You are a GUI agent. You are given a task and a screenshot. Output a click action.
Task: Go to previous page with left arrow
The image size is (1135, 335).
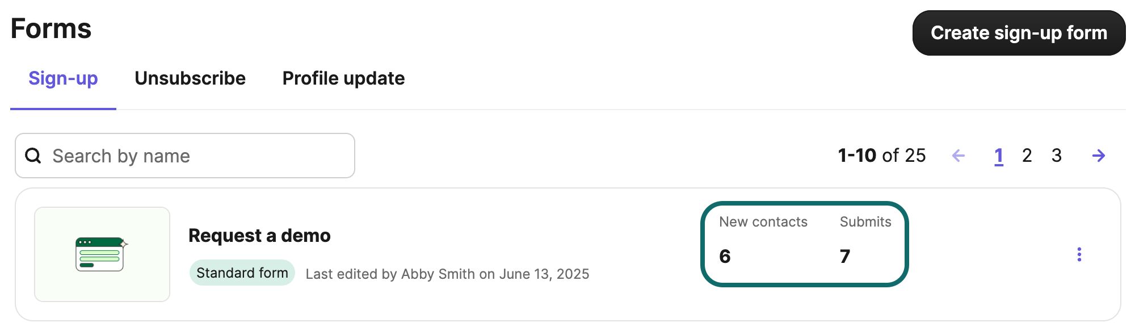click(x=959, y=156)
